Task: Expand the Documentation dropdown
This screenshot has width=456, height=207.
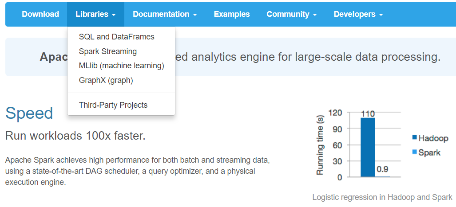Action: (x=165, y=14)
